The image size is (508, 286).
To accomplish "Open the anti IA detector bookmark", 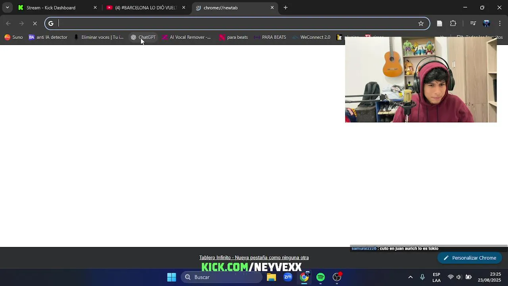I will (48, 37).
